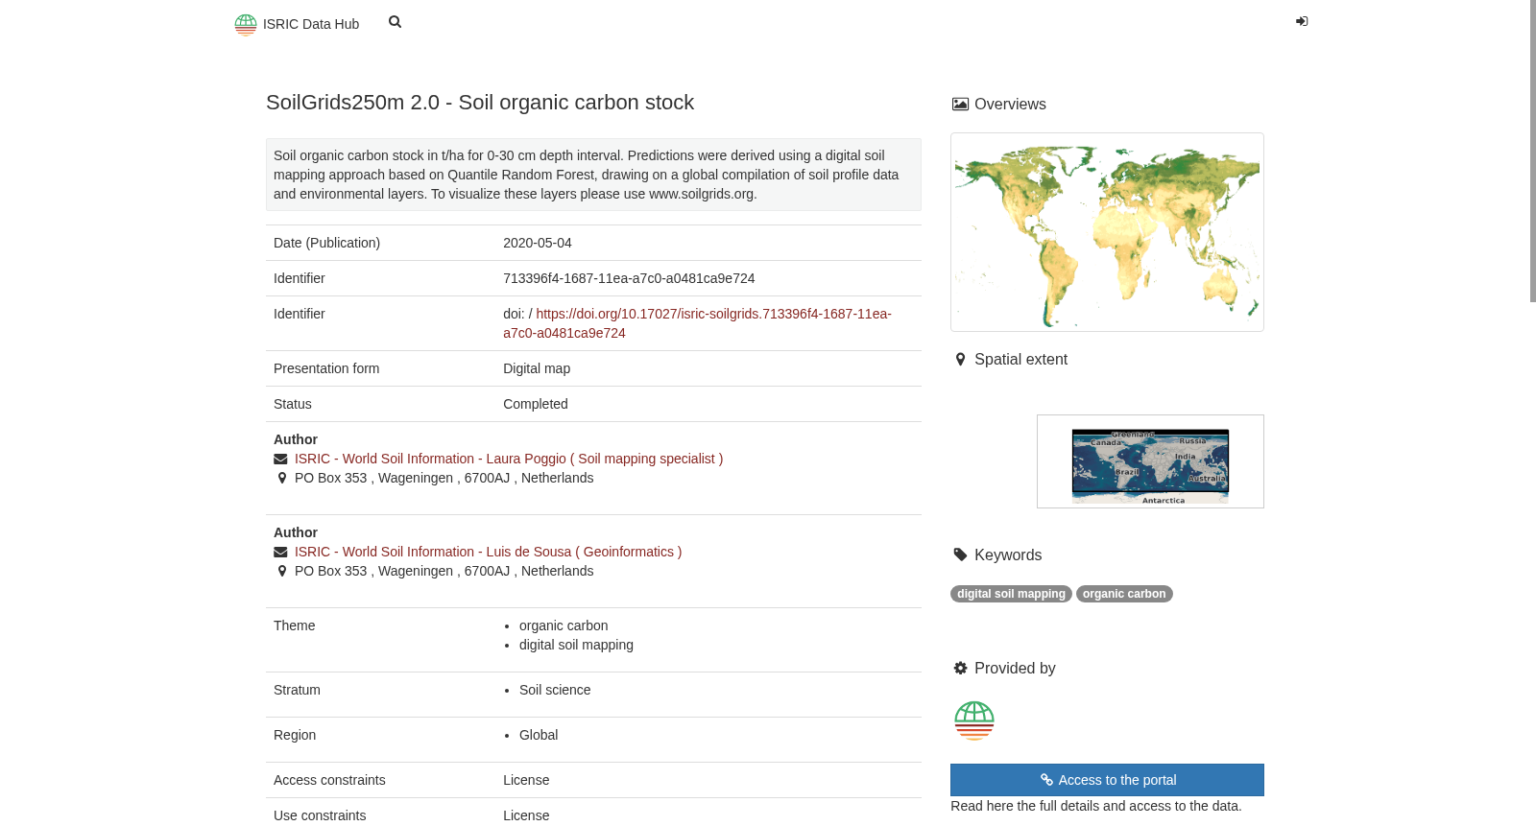
Task: Click Luis de Sousa's PO Box 353 address
Action: [444, 571]
